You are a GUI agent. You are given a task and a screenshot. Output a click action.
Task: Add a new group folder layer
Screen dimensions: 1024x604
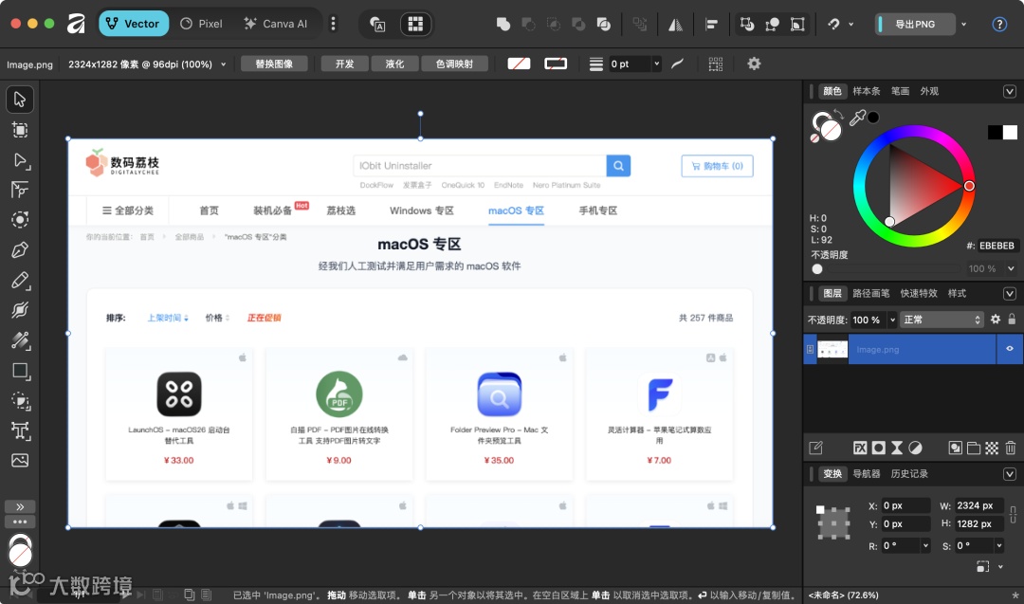[973, 448]
